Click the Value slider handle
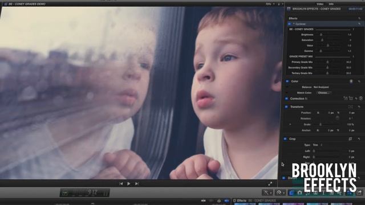Viewport: 365px width, 205px height. tap(328, 46)
